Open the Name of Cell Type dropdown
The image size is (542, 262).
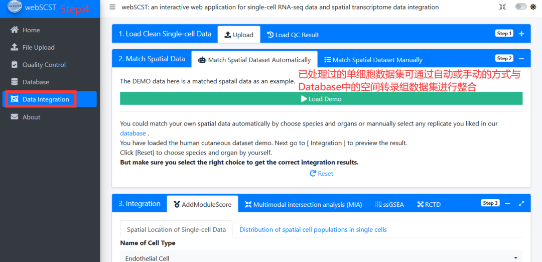[321, 257]
